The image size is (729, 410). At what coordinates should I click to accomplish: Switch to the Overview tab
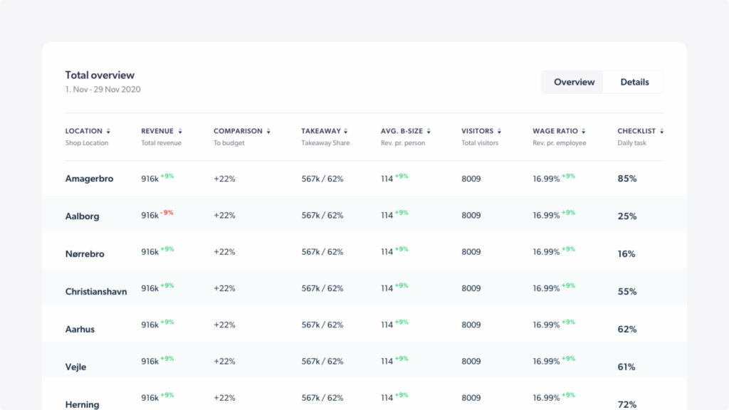(574, 82)
